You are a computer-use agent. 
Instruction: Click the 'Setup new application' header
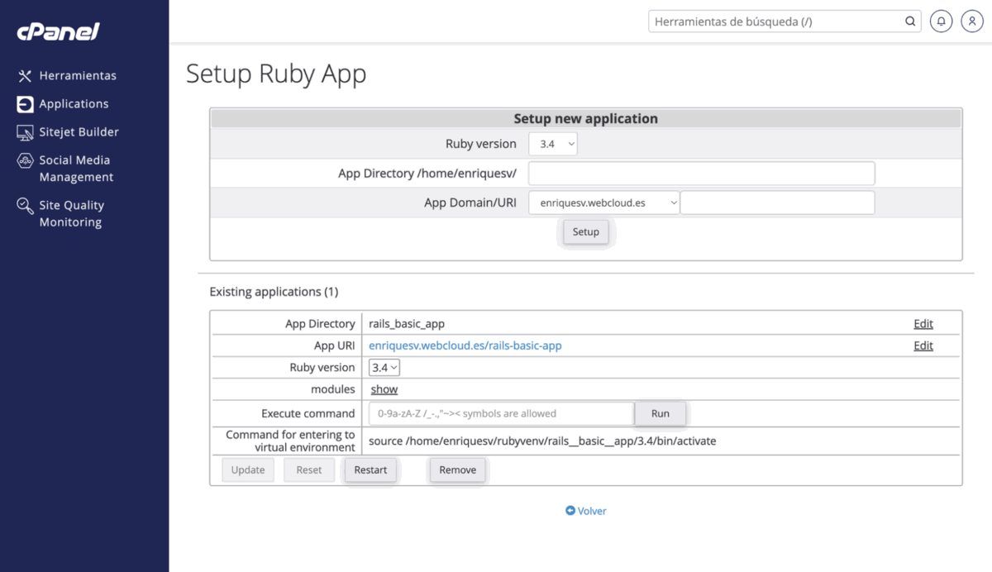586,119
